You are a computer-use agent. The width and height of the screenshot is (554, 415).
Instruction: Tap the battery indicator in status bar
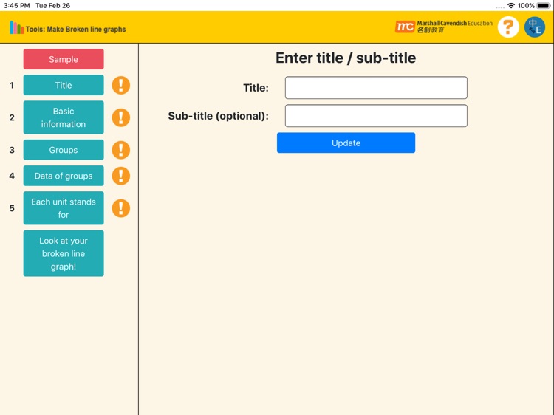coord(543,6)
